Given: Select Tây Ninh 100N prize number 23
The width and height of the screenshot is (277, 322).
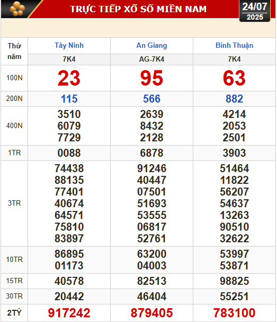Looking at the screenshot, I should [x=69, y=78].
